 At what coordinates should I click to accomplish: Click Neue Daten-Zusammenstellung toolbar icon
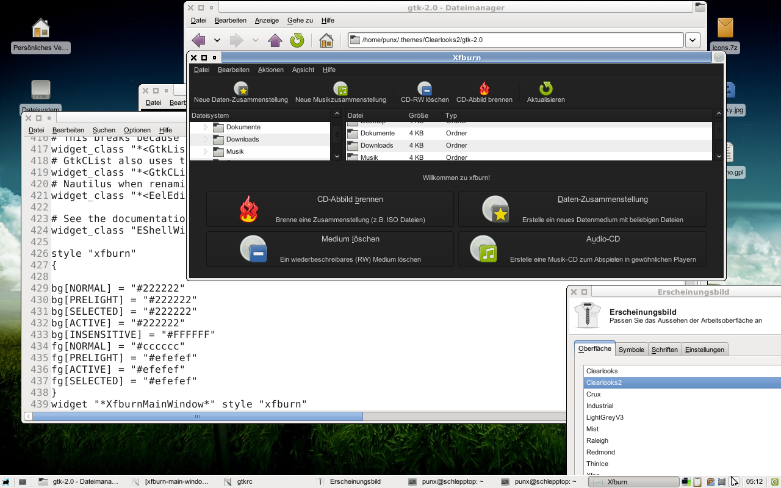[241, 89]
